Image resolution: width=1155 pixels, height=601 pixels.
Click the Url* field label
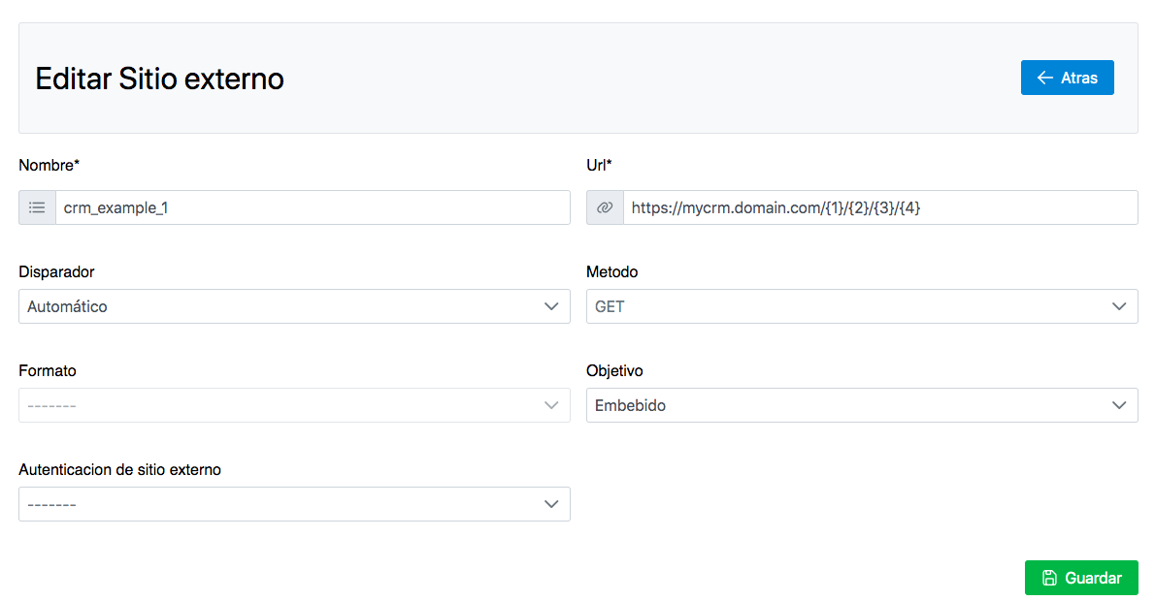(599, 166)
